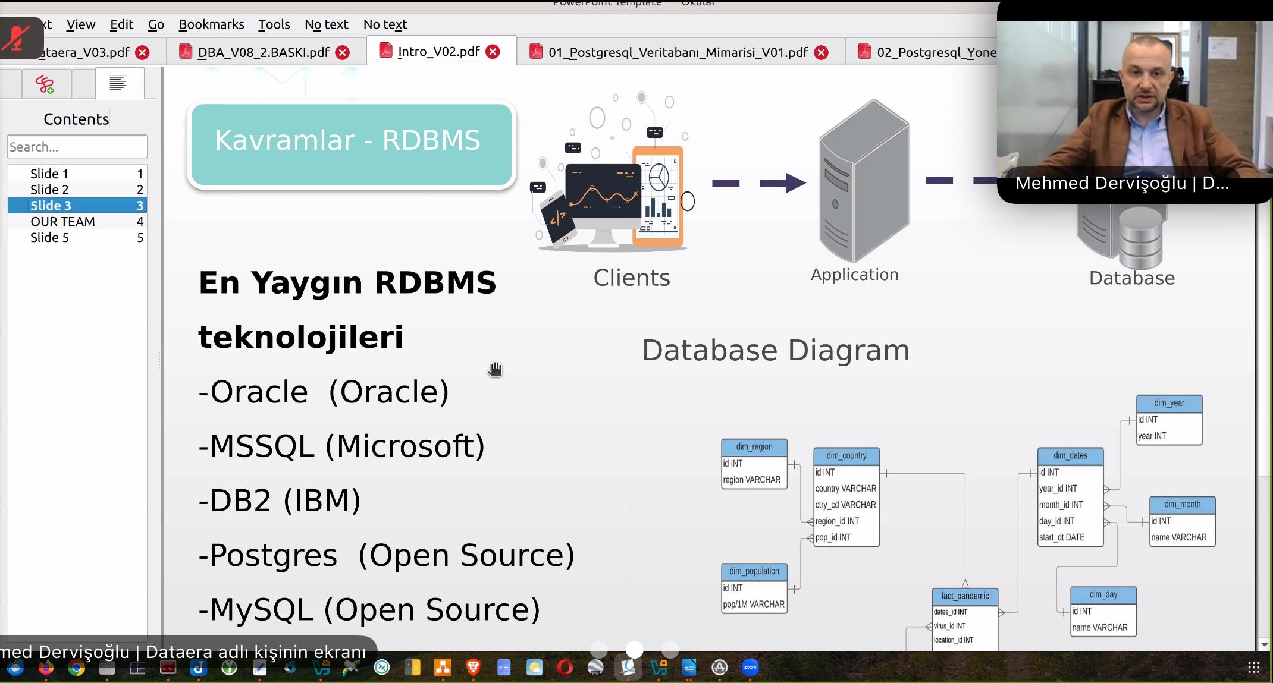
Task: Open Zoom from the dock
Action: click(x=750, y=668)
